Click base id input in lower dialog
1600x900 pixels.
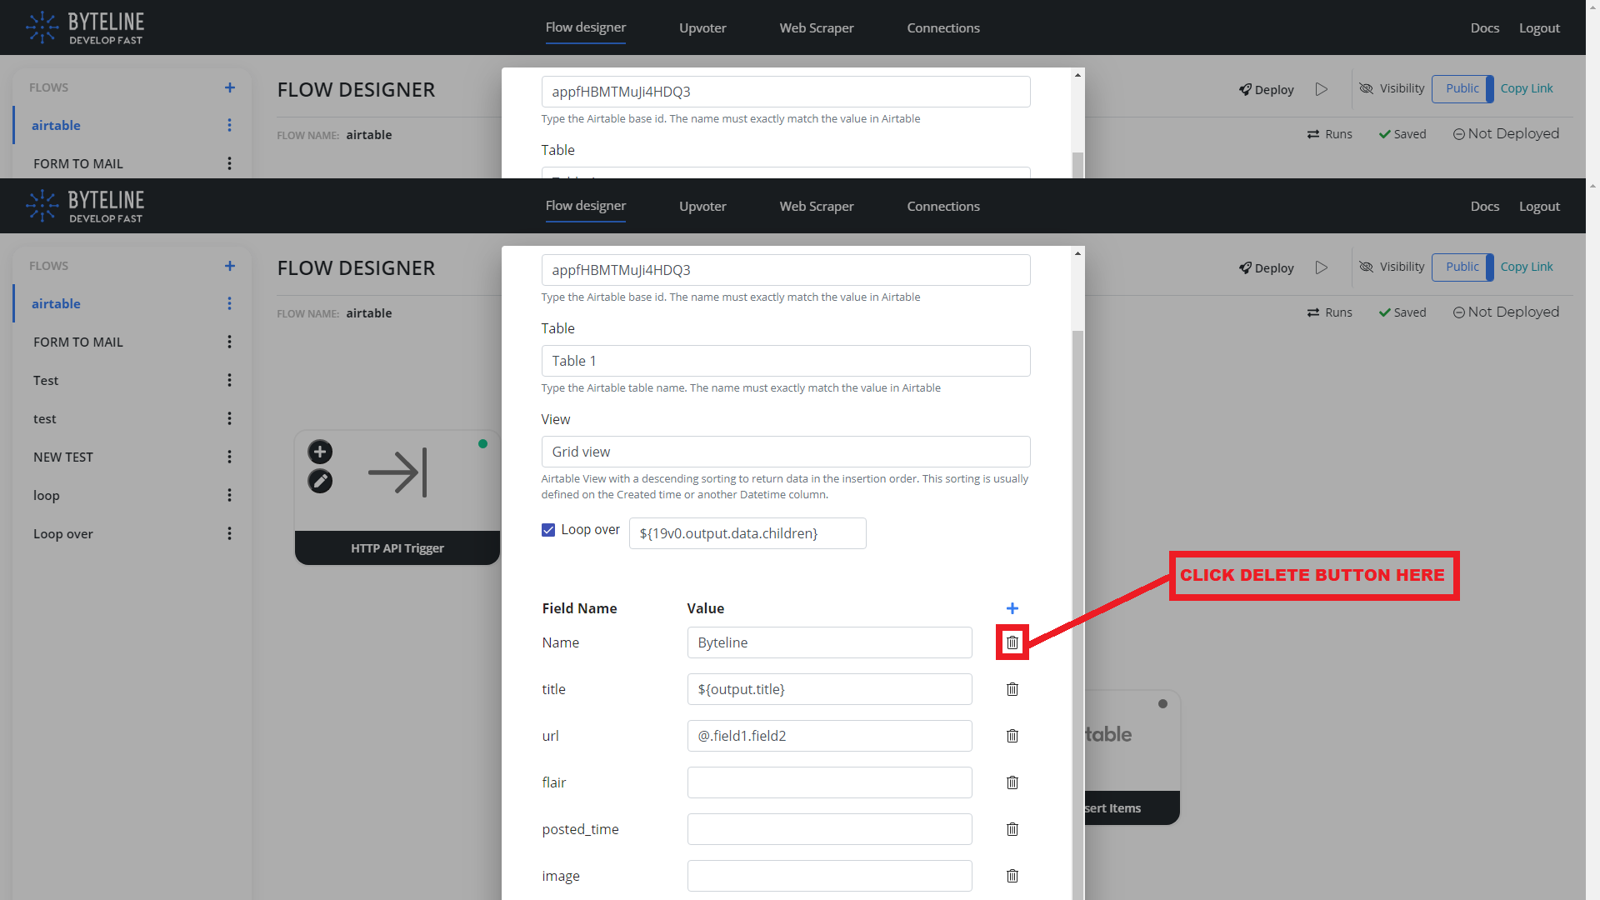pyautogui.click(x=786, y=270)
